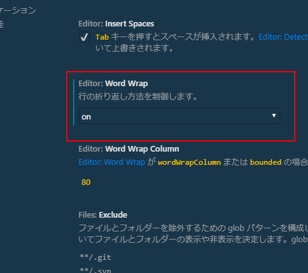The height and width of the screenshot is (273, 308).
Task: Select the Editor: Insert Spaces setting title
Action: pos(117,24)
